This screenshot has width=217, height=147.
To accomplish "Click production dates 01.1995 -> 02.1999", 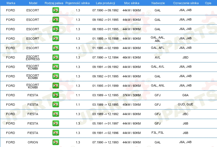I will (x=105, y=48).
